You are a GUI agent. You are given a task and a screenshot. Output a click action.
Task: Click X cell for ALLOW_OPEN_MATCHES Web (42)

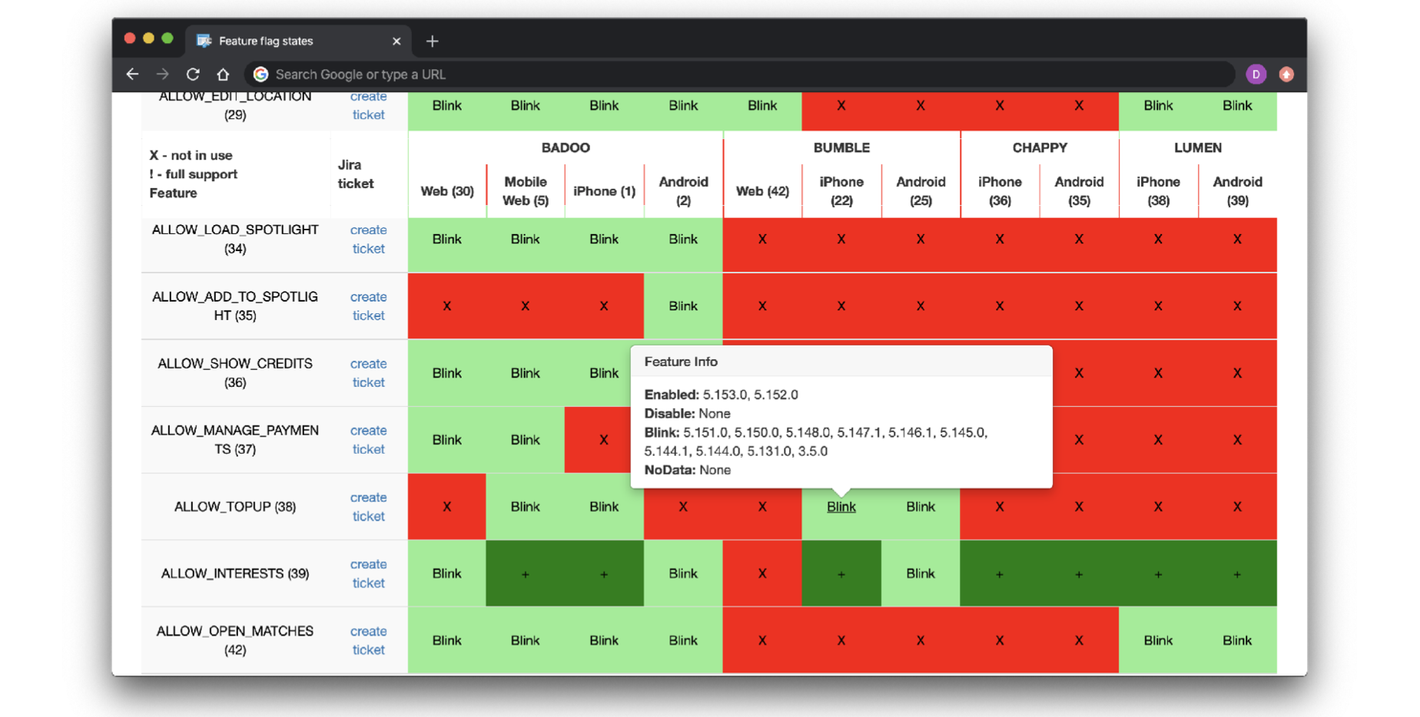pyautogui.click(x=762, y=640)
